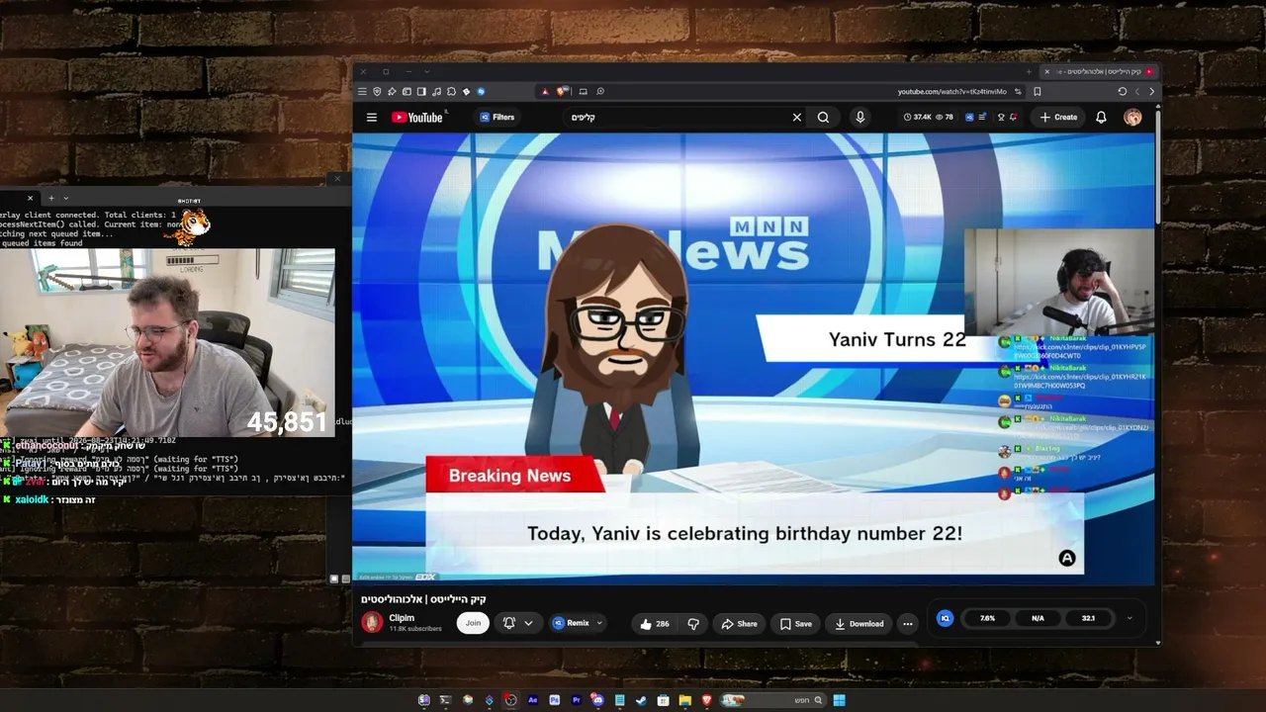
Task: Bookmark the page in the address bar
Action: 1037,92
